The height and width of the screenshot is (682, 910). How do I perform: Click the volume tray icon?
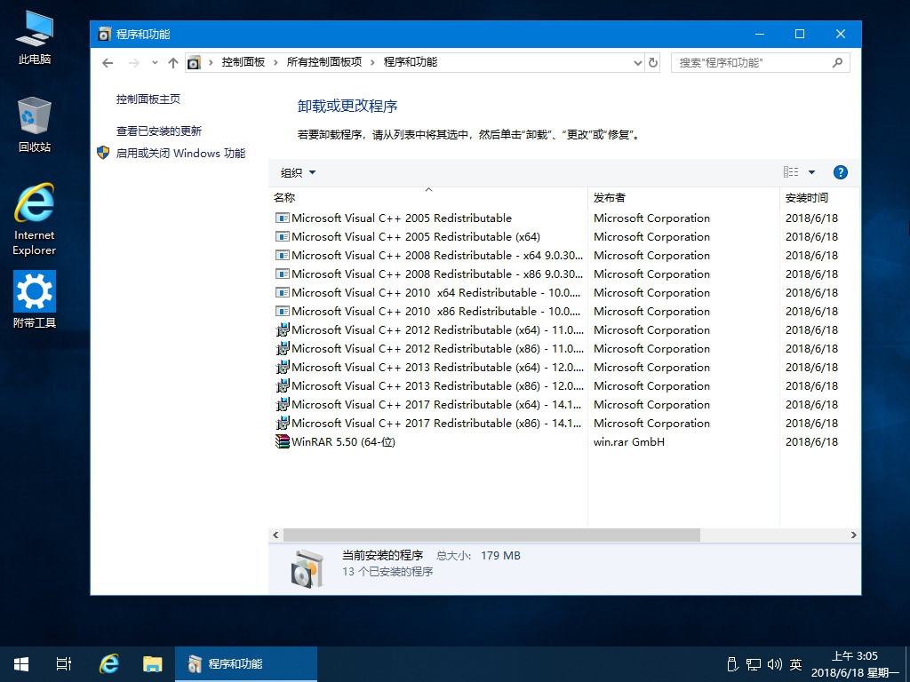[775, 664]
